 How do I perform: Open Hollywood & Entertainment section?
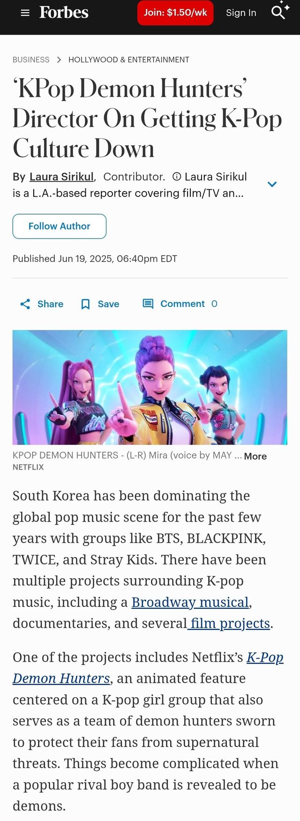[129, 60]
